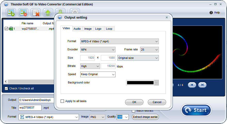Image resolution: width=227 pixels, height=124 pixels.
Task: Toggle the Check / Uncheck all checkbox
Action: tap(6, 89)
